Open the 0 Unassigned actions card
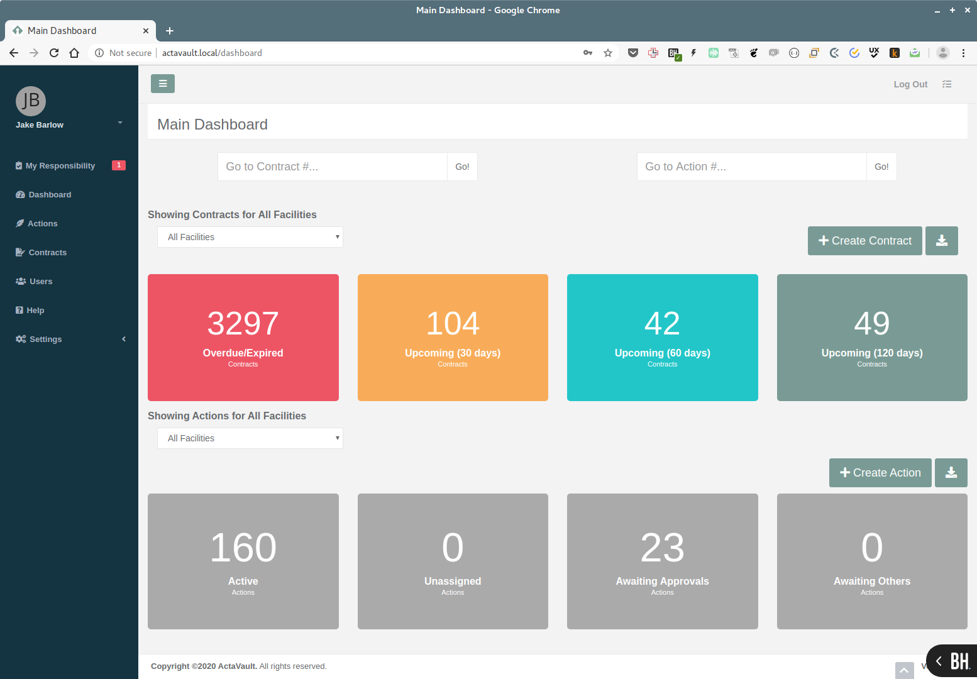The width and height of the screenshot is (977, 679). tap(453, 561)
